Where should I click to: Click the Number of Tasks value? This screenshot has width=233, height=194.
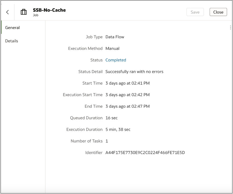point(106,141)
